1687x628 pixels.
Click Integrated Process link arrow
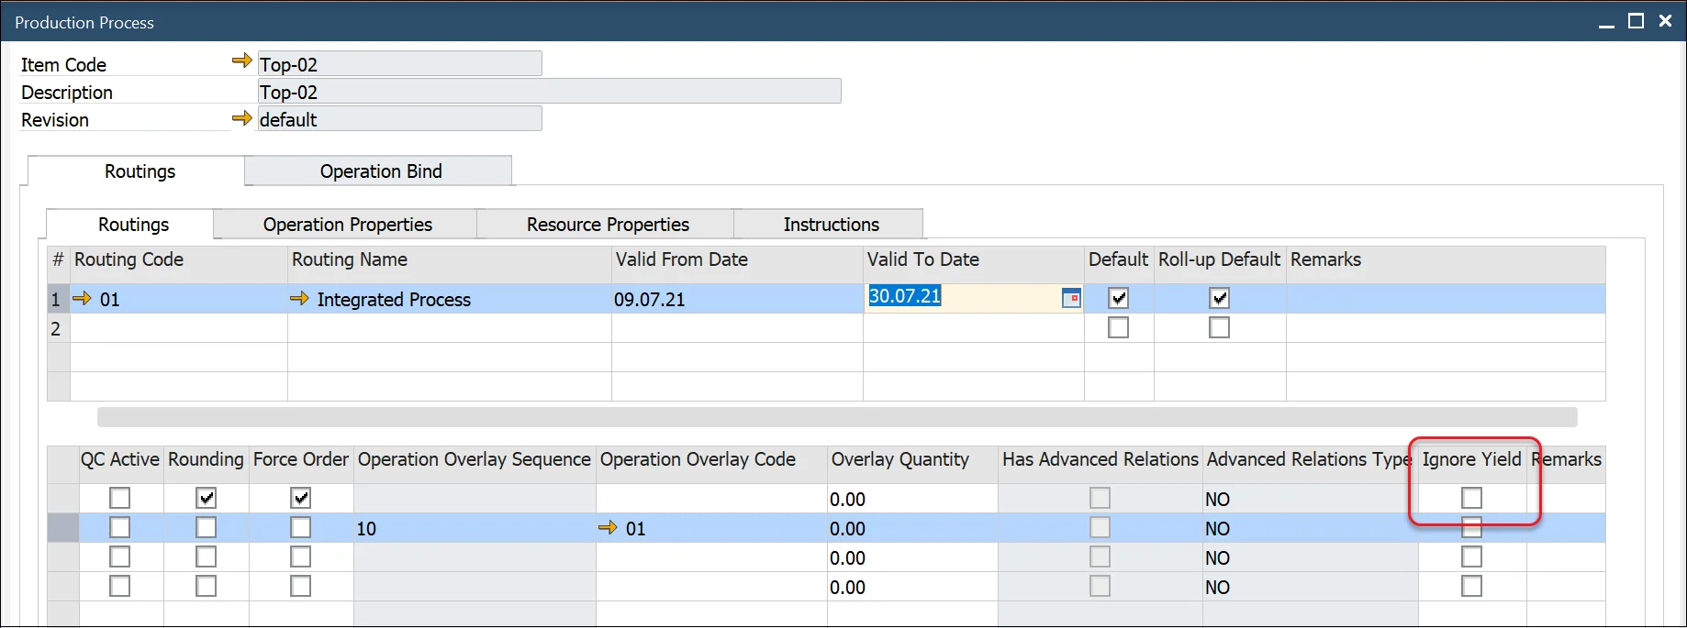pyautogui.click(x=299, y=299)
